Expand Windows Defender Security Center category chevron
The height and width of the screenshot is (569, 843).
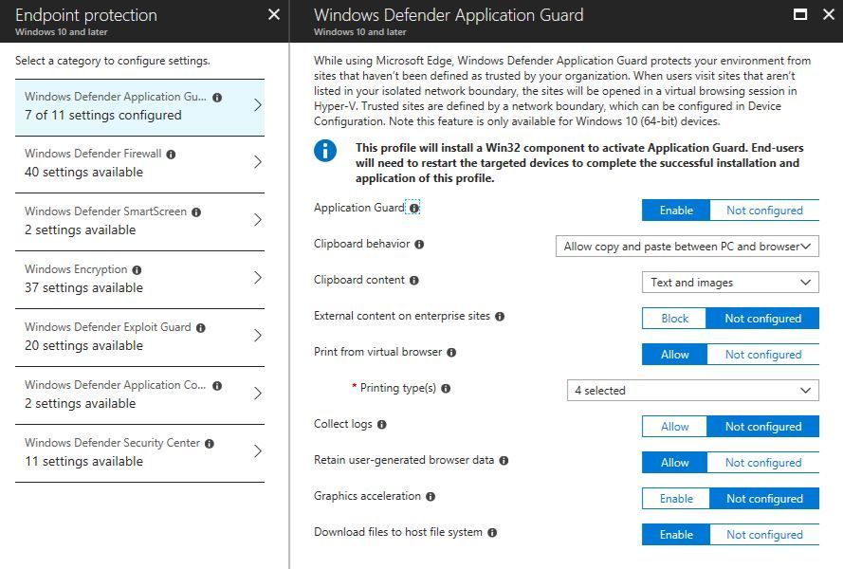[258, 451]
